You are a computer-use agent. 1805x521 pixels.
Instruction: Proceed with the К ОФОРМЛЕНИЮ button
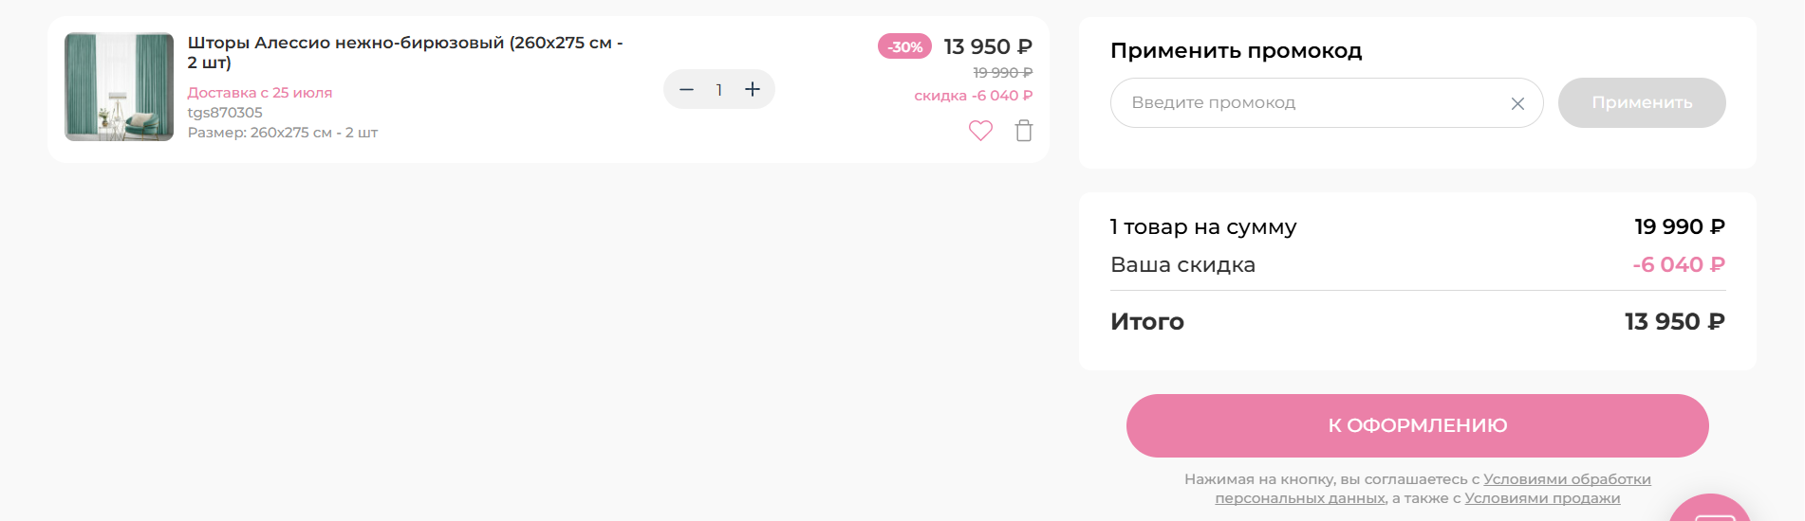point(1418,425)
